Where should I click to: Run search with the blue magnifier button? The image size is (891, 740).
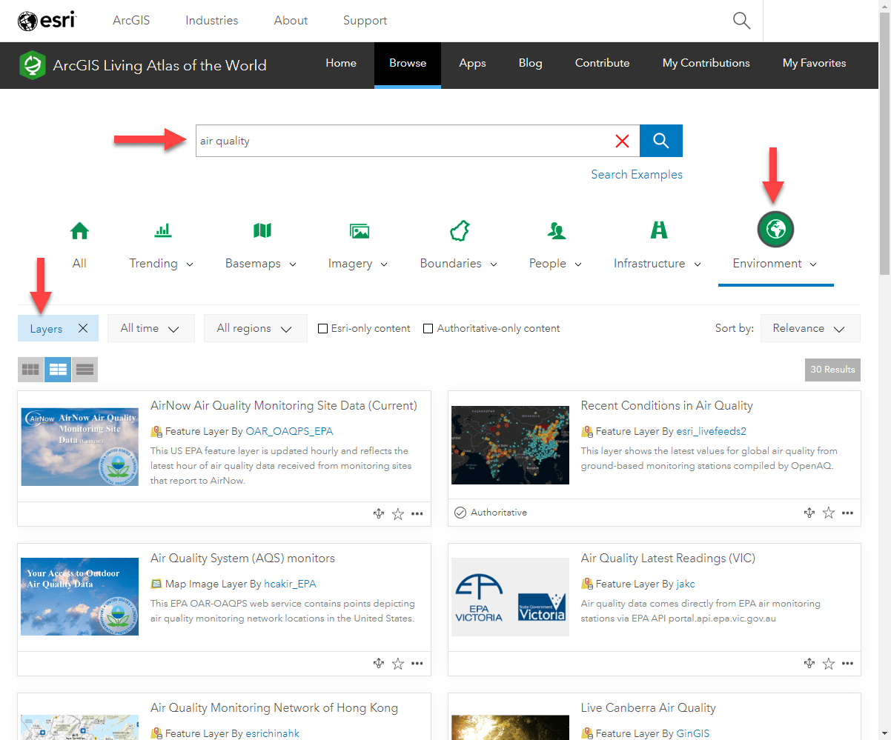tap(661, 141)
